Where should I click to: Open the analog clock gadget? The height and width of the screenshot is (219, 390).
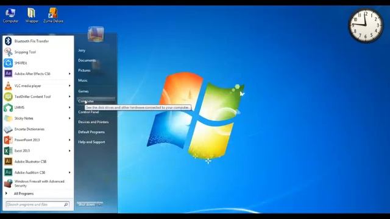tap(366, 26)
